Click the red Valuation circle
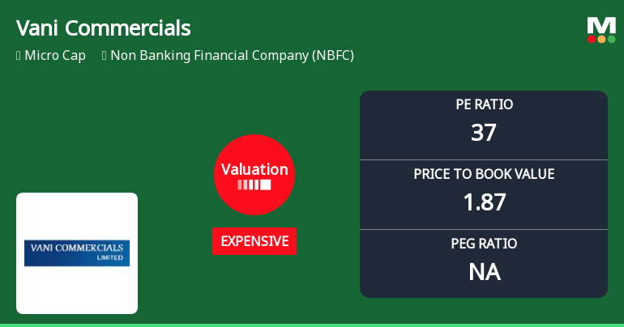 click(x=254, y=175)
